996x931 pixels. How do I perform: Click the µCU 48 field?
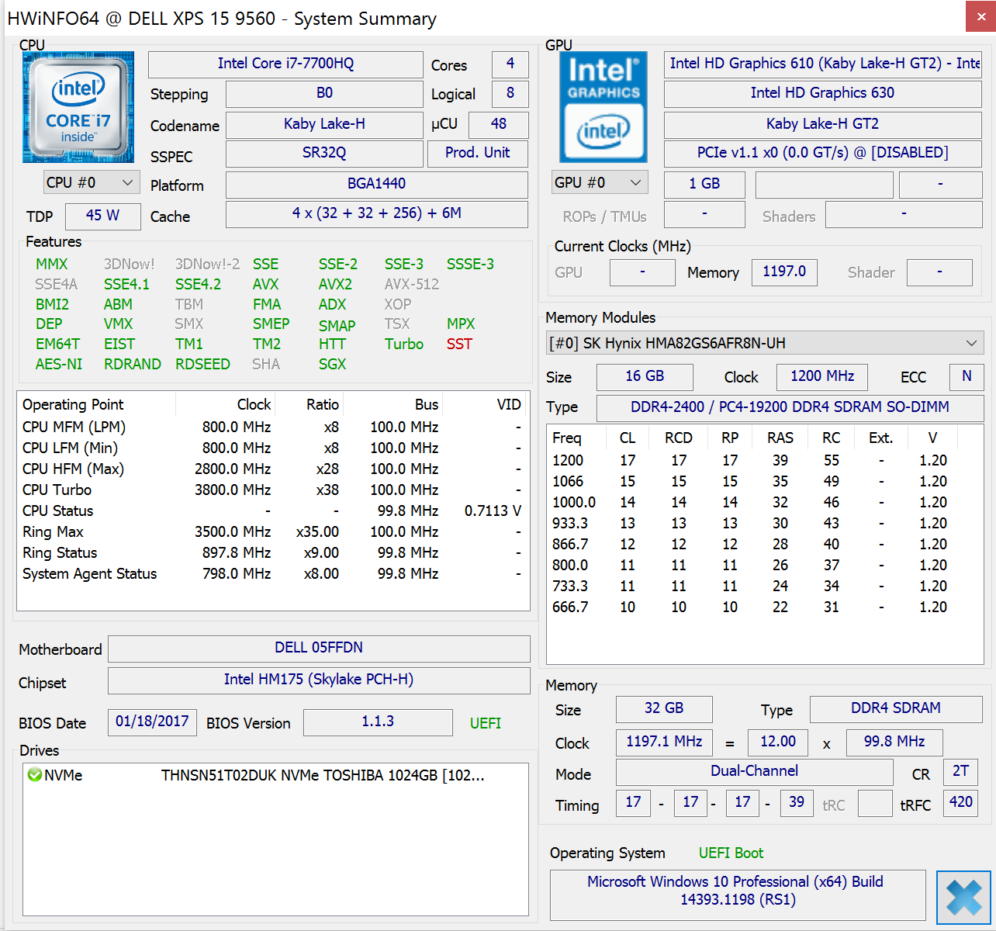(x=498, y=124)
